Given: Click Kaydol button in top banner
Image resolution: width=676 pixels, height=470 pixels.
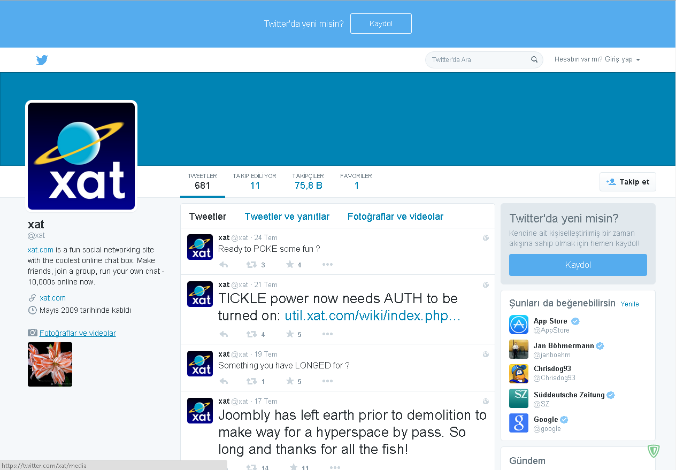Looking at the screenshot, I should tap(381, 24).
